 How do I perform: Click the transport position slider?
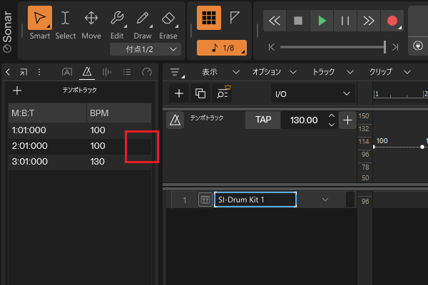click(332, 47)
